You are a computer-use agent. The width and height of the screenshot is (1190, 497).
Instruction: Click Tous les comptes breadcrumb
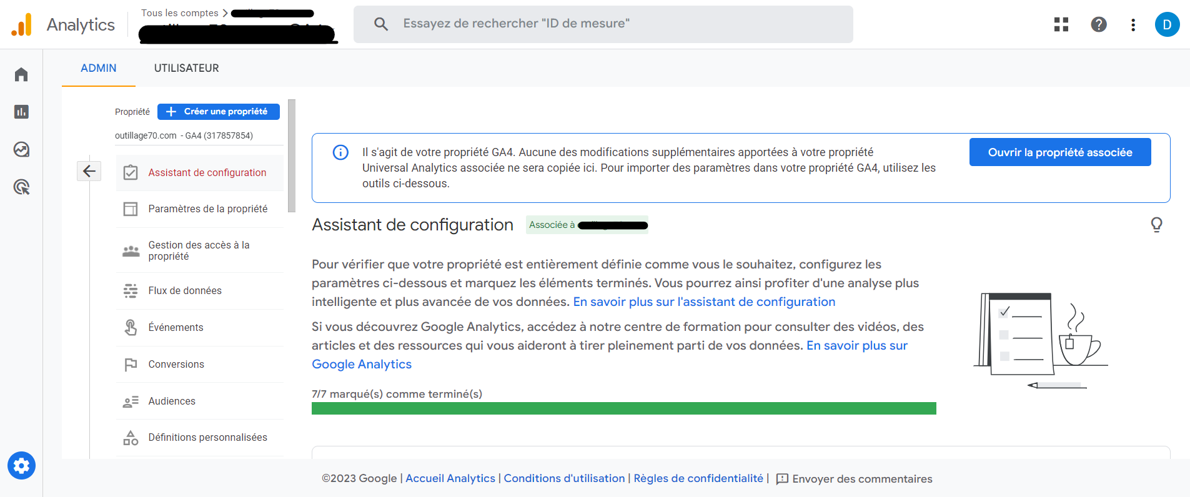pos(180,13)
